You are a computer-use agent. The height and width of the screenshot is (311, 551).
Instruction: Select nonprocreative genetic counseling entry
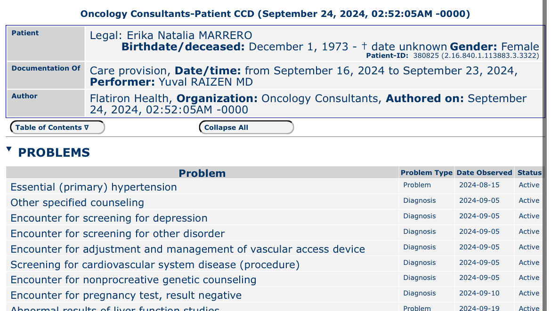tap(133, 280)
